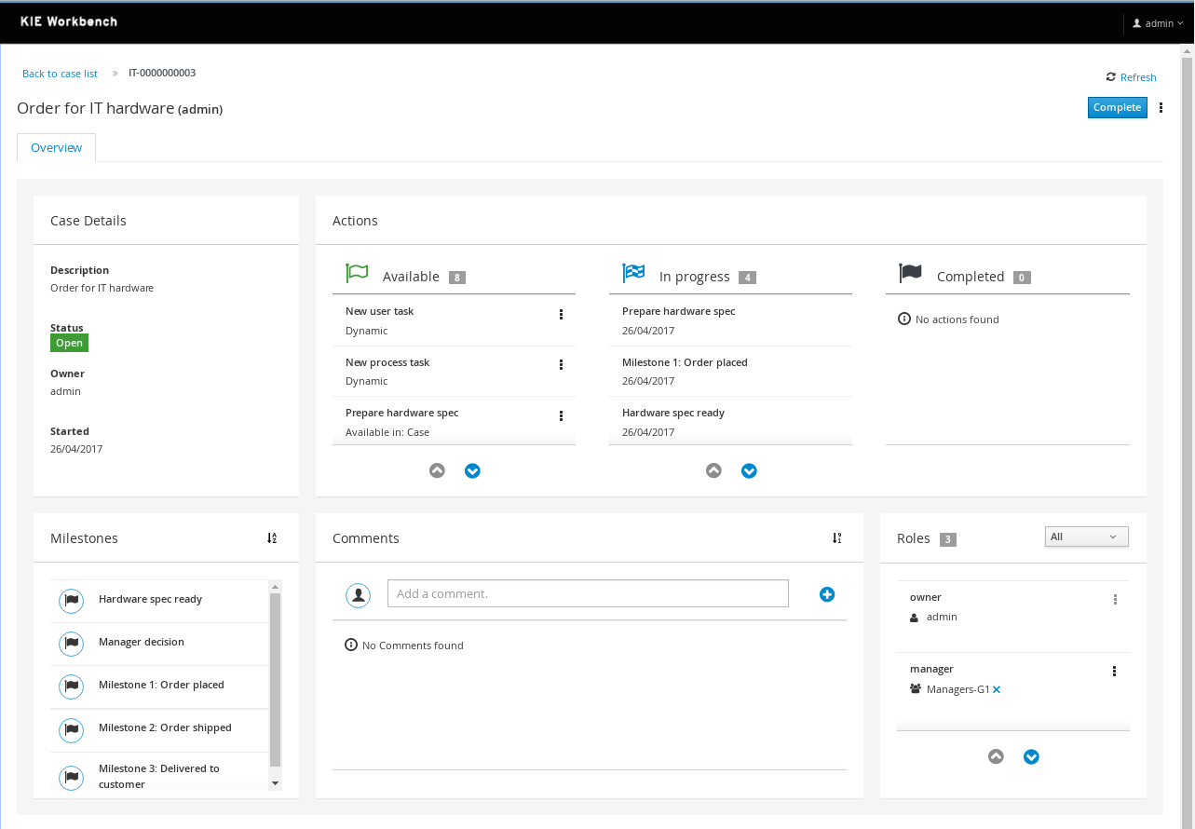Viewport: 1195px width, 829px height.
Task: Click the Milestones sort icon
Action: pos(272,538)
